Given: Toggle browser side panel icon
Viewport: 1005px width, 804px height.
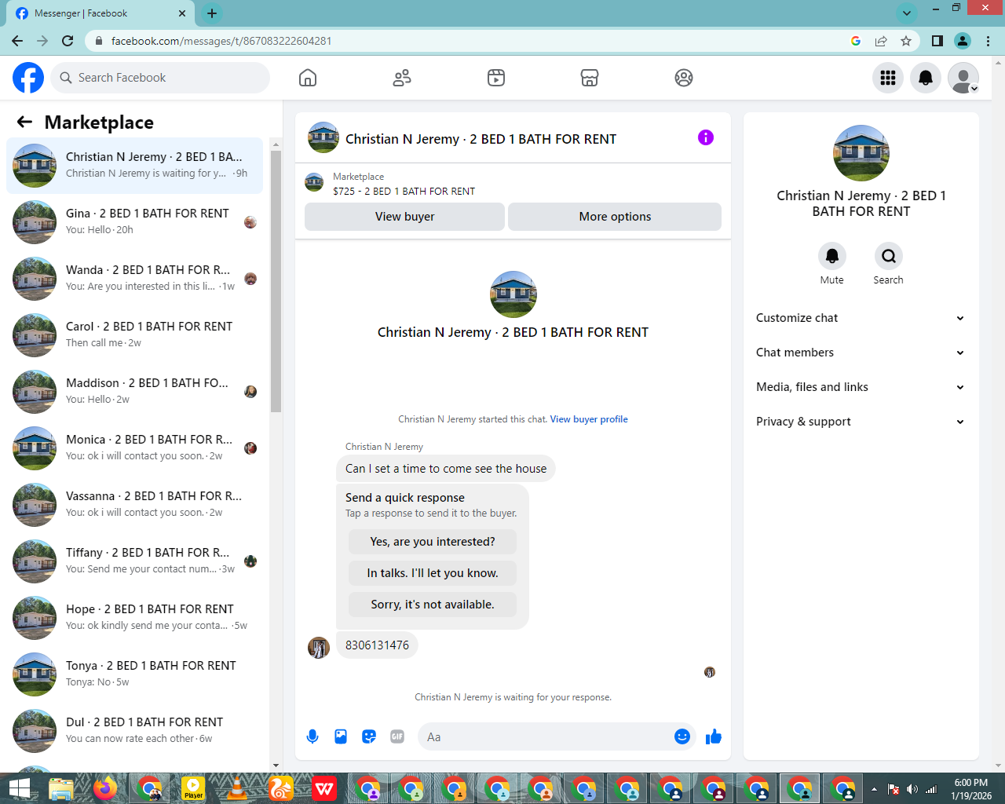Looking at the screenshot, I should [x=937, y=41].
